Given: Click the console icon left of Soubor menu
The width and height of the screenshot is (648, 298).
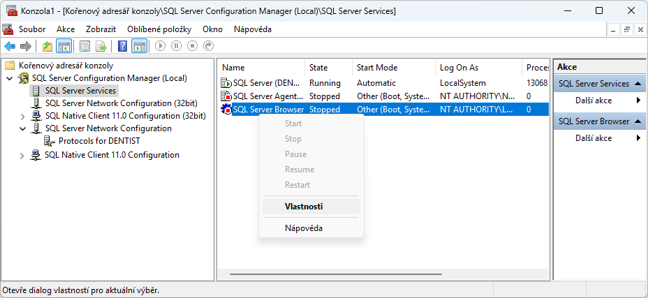Looking at the screenshot, I should [x=8, y=29].
